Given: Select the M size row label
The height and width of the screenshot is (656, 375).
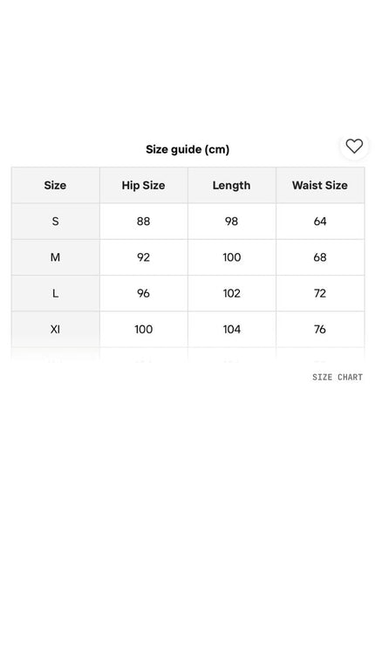Looking at the screenshot, I should [55, 257].
